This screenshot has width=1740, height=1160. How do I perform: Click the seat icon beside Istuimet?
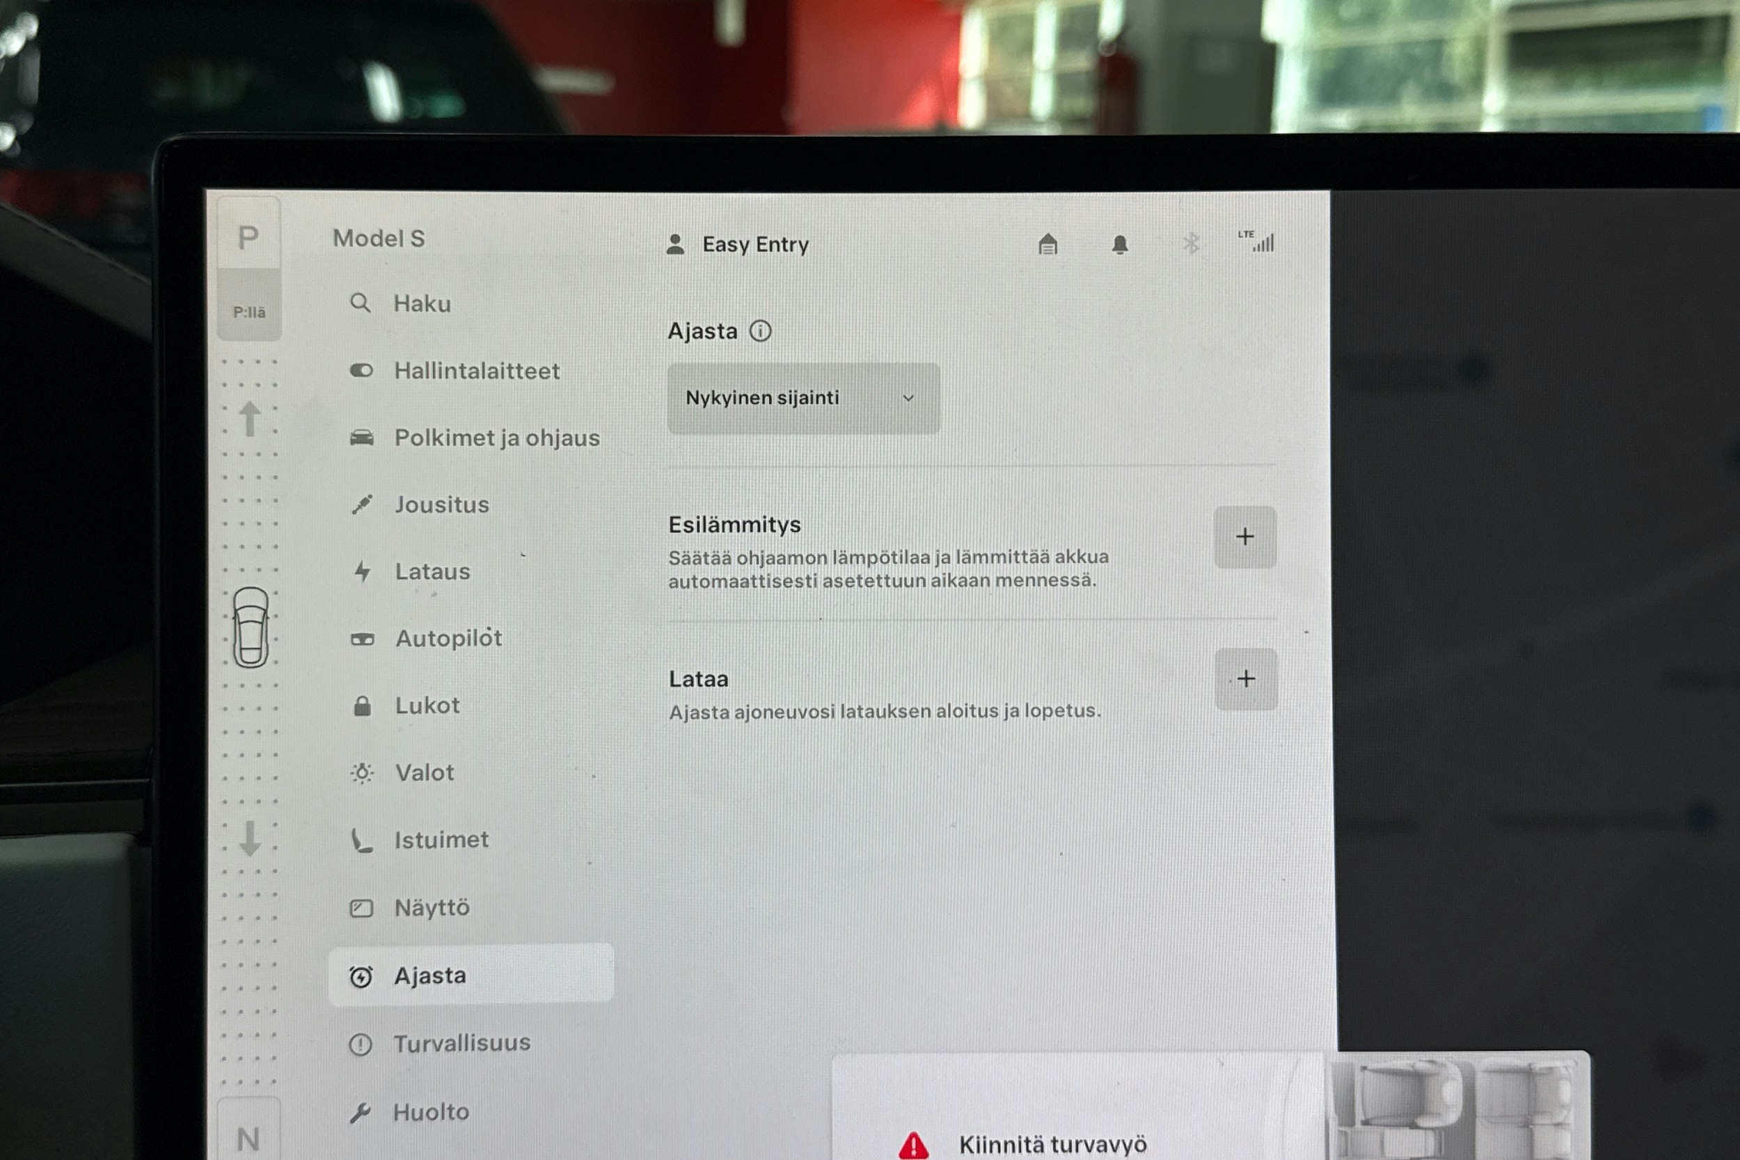361,841
